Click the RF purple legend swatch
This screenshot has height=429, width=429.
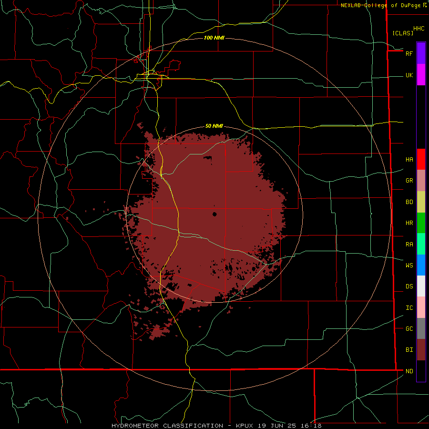[x=421, y=53]
